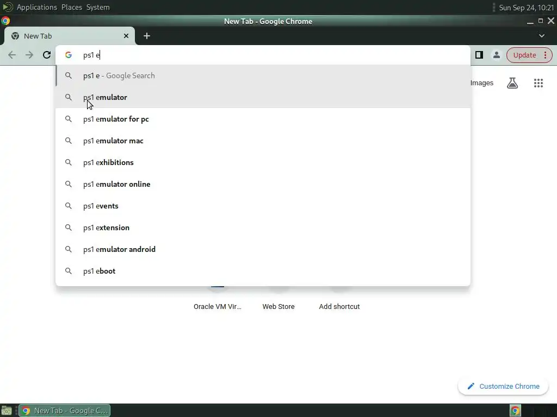The image size is (557, 417).
Task: Choose the 'ps1 eboot' suggestion
Action: 263,271
